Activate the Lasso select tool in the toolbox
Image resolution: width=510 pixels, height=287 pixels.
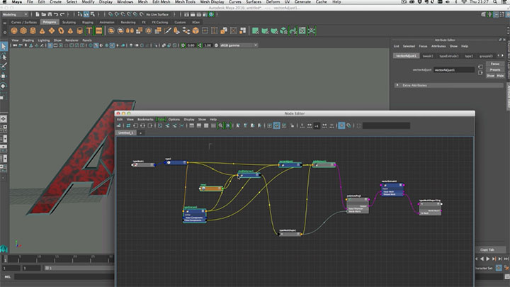tap(4, 57)
